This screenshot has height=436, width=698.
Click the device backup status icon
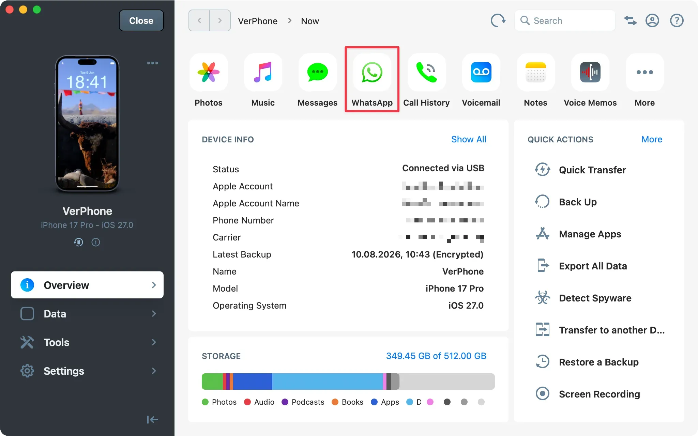78,242
